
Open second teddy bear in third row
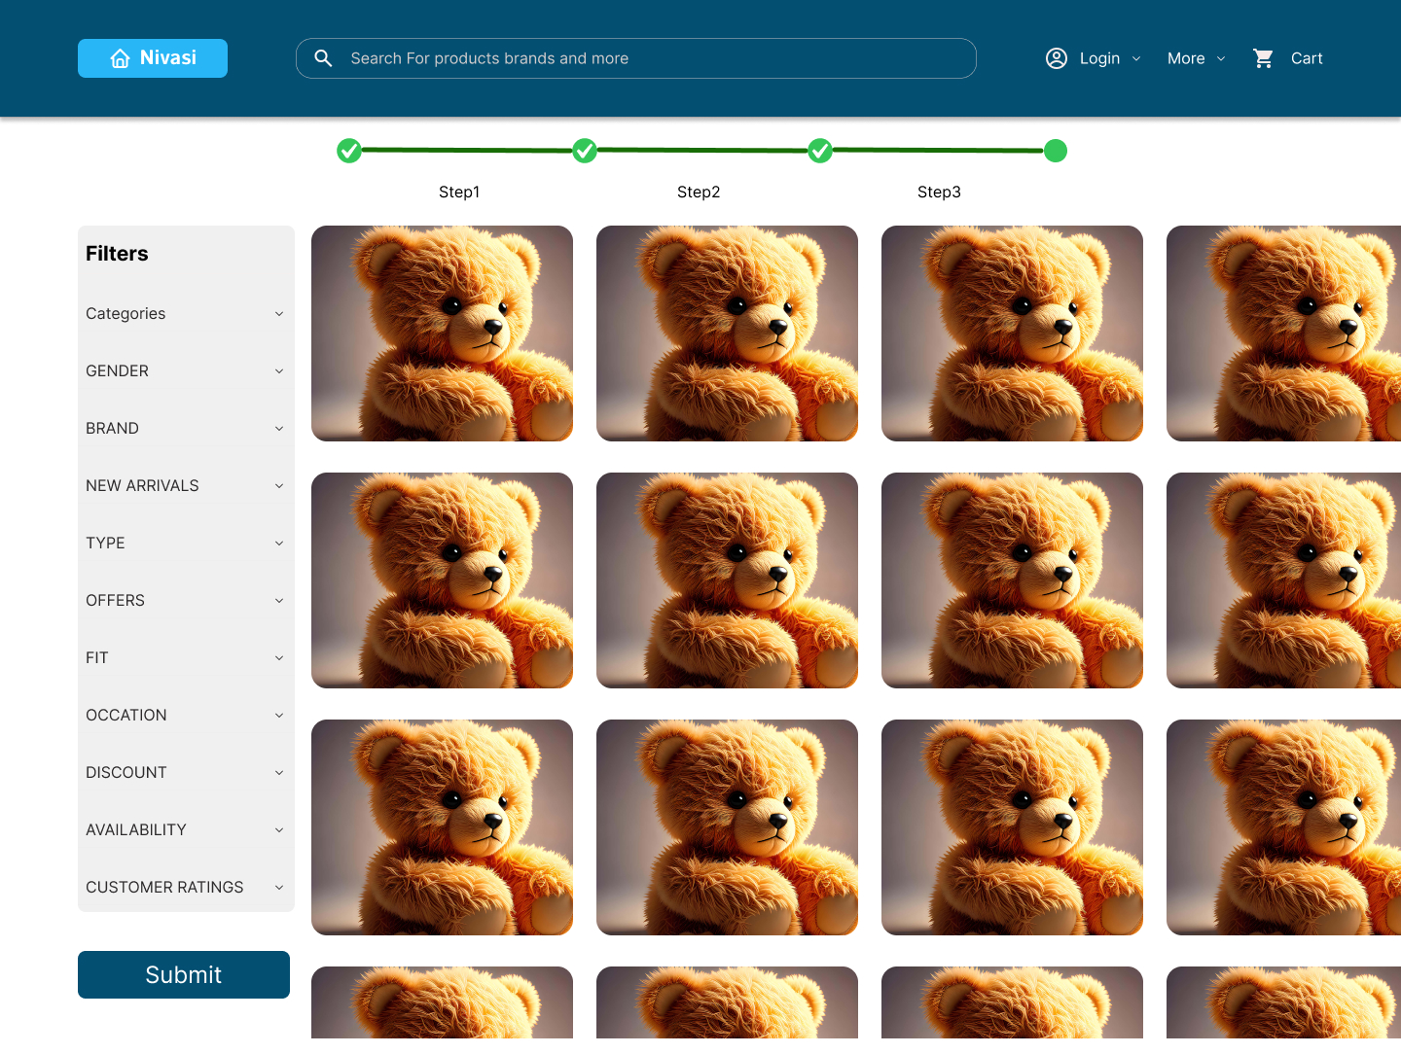pyautogui.click(x=727, y=827)
